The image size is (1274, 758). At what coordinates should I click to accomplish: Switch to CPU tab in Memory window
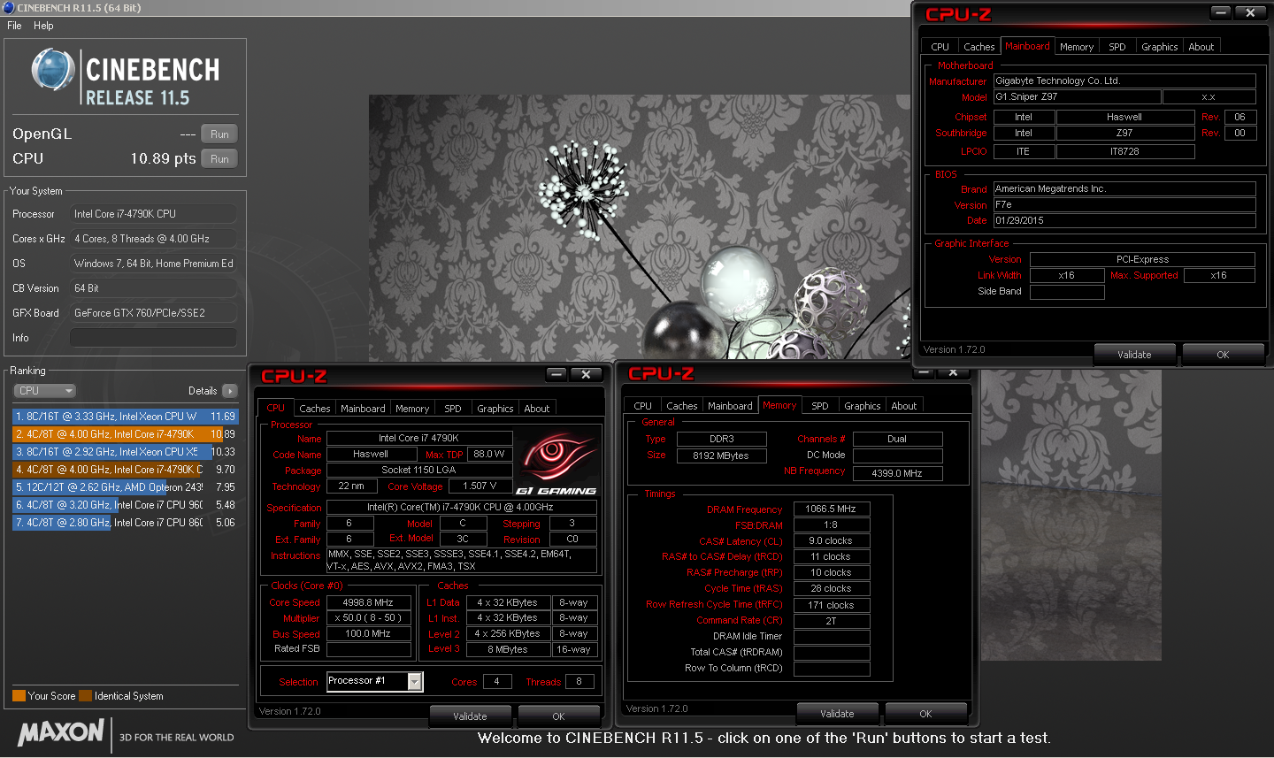[x=643, y=406]
